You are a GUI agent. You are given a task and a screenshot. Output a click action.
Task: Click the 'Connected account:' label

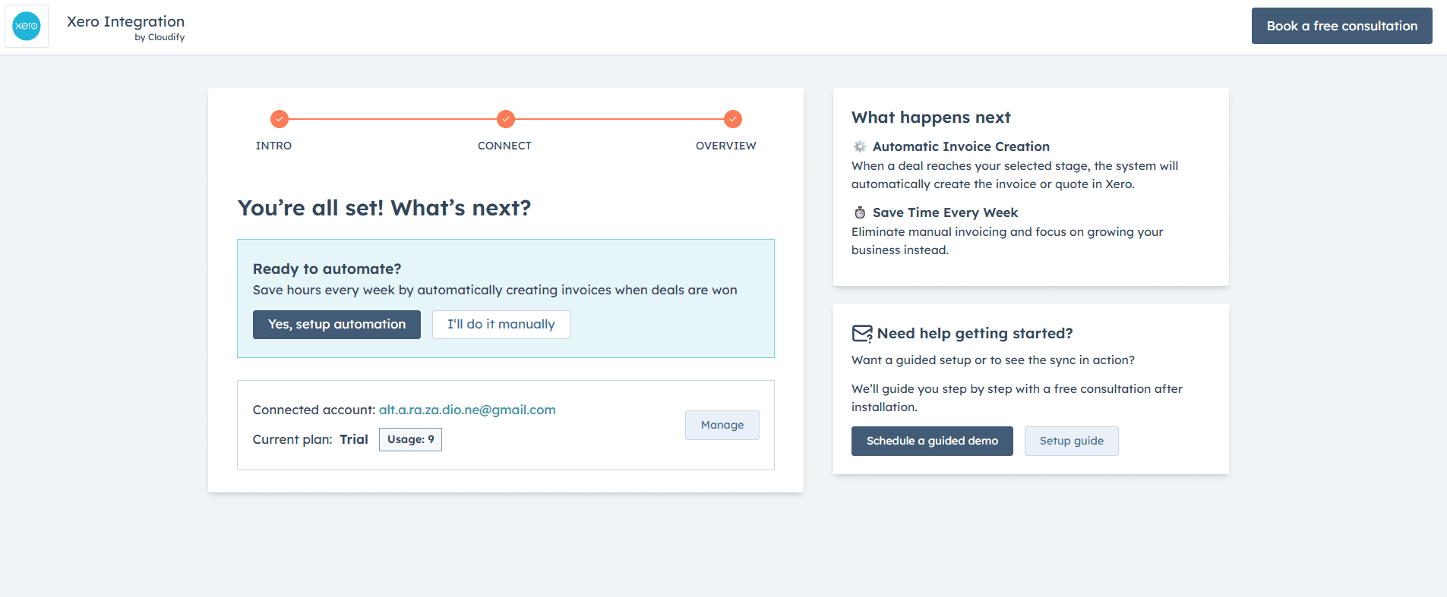pos(314,410)
